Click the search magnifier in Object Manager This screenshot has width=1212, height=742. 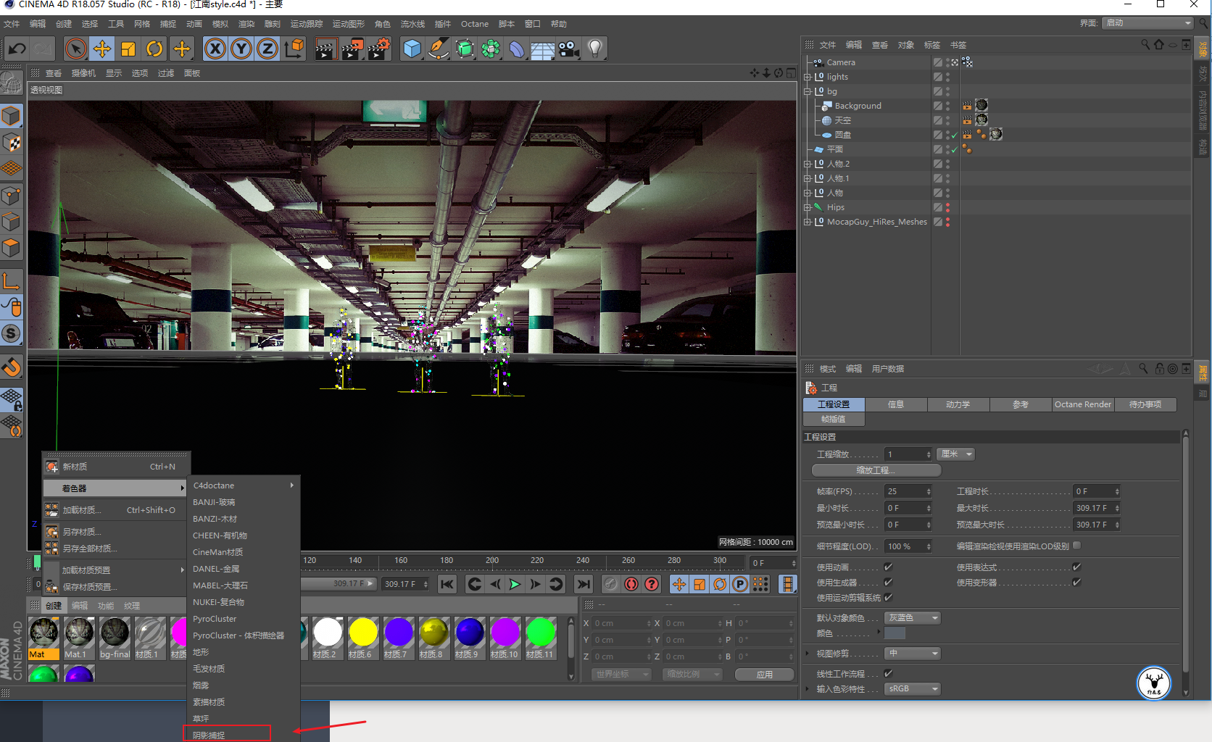[x=1145, y=45]
